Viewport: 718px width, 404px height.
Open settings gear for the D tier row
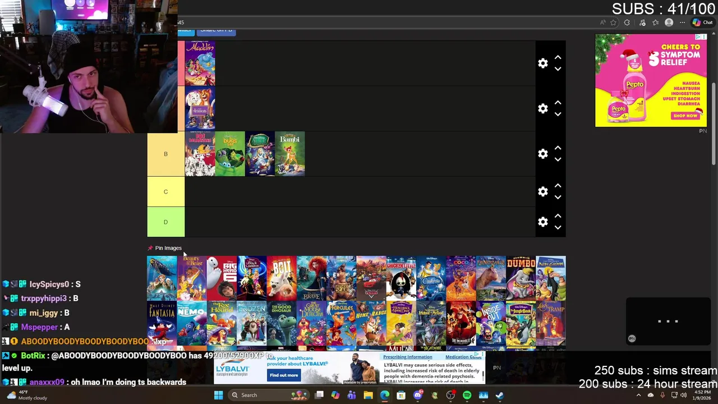(542, 222)
